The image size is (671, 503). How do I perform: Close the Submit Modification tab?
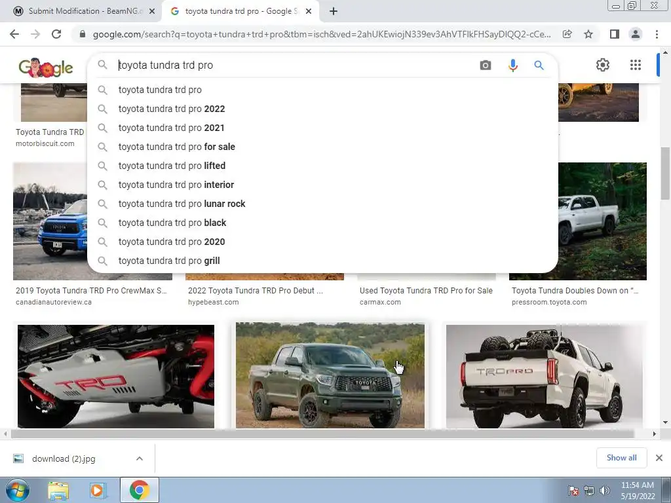click(x=152, y=11)
